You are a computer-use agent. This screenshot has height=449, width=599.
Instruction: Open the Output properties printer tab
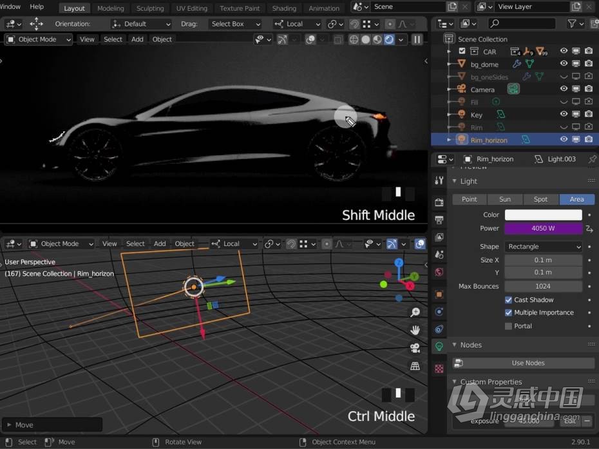click(439, 220)
